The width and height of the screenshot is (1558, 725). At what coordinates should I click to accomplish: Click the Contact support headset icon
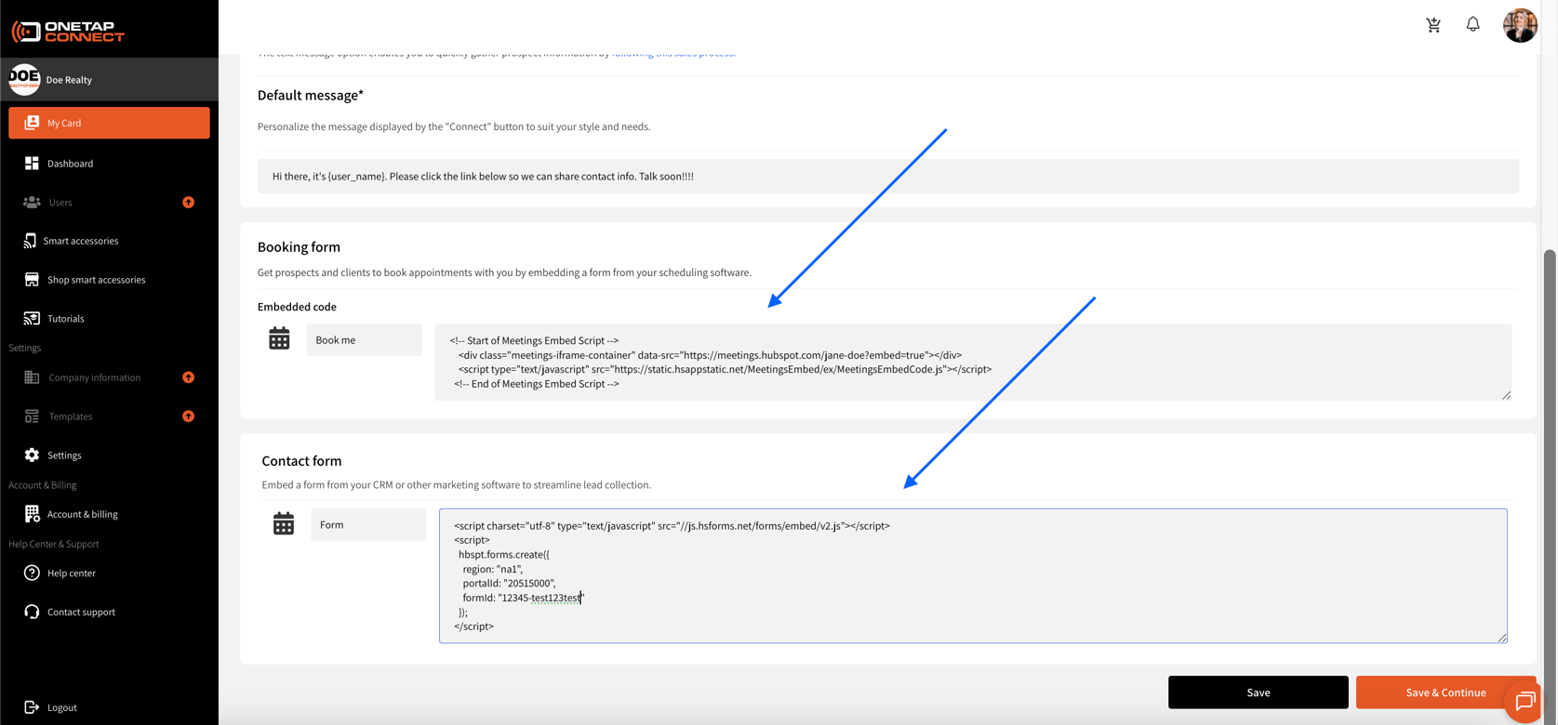coord(32,612)
